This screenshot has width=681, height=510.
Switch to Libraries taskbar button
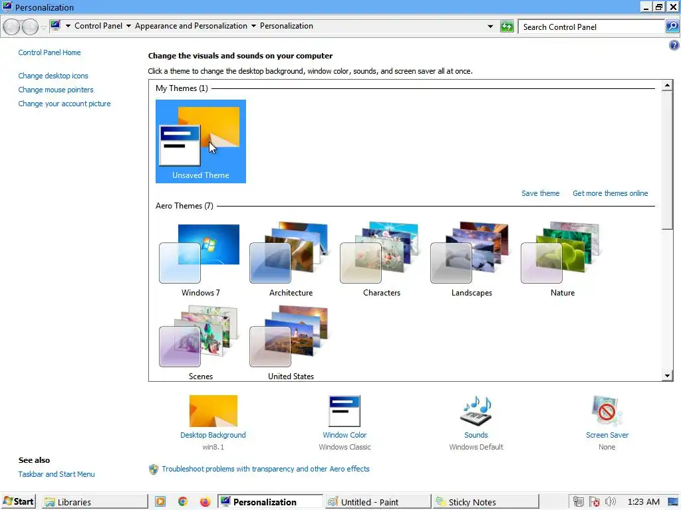pos(95,502)
